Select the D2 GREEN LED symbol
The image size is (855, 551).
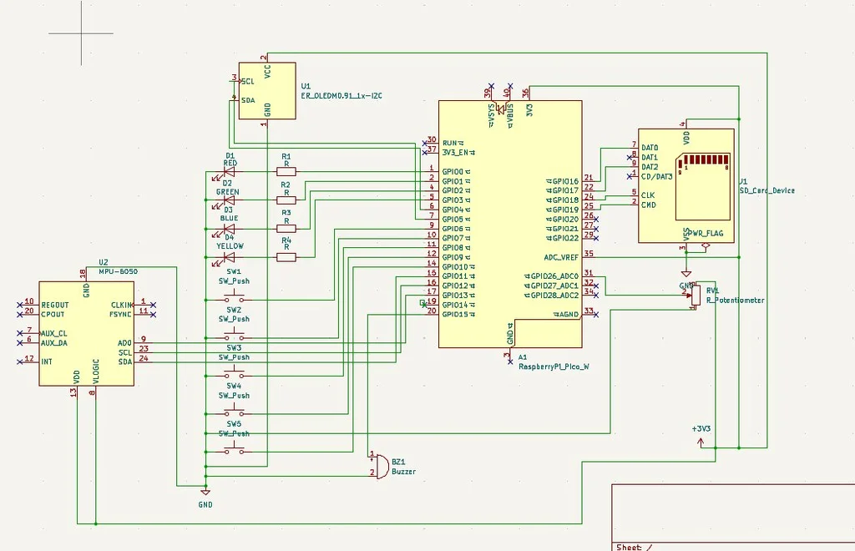pyautogui.click(x=229, y=200)
